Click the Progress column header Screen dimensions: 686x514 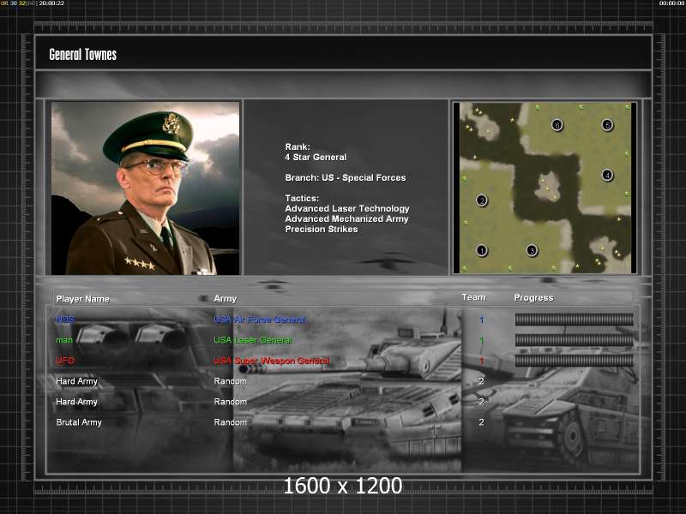pyautogui.click(x=533, y=297)
